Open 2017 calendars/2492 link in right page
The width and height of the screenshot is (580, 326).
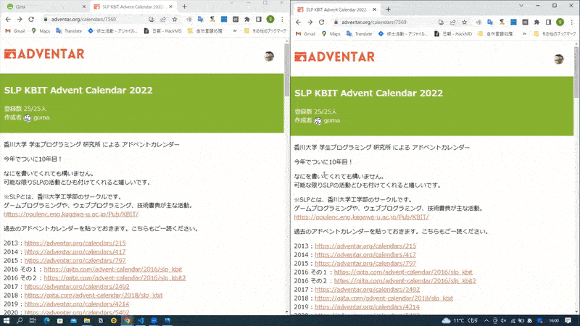tap(368, 289)
